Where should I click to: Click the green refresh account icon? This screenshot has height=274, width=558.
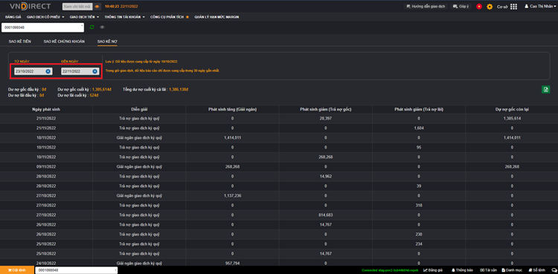[x=92, y=27]
